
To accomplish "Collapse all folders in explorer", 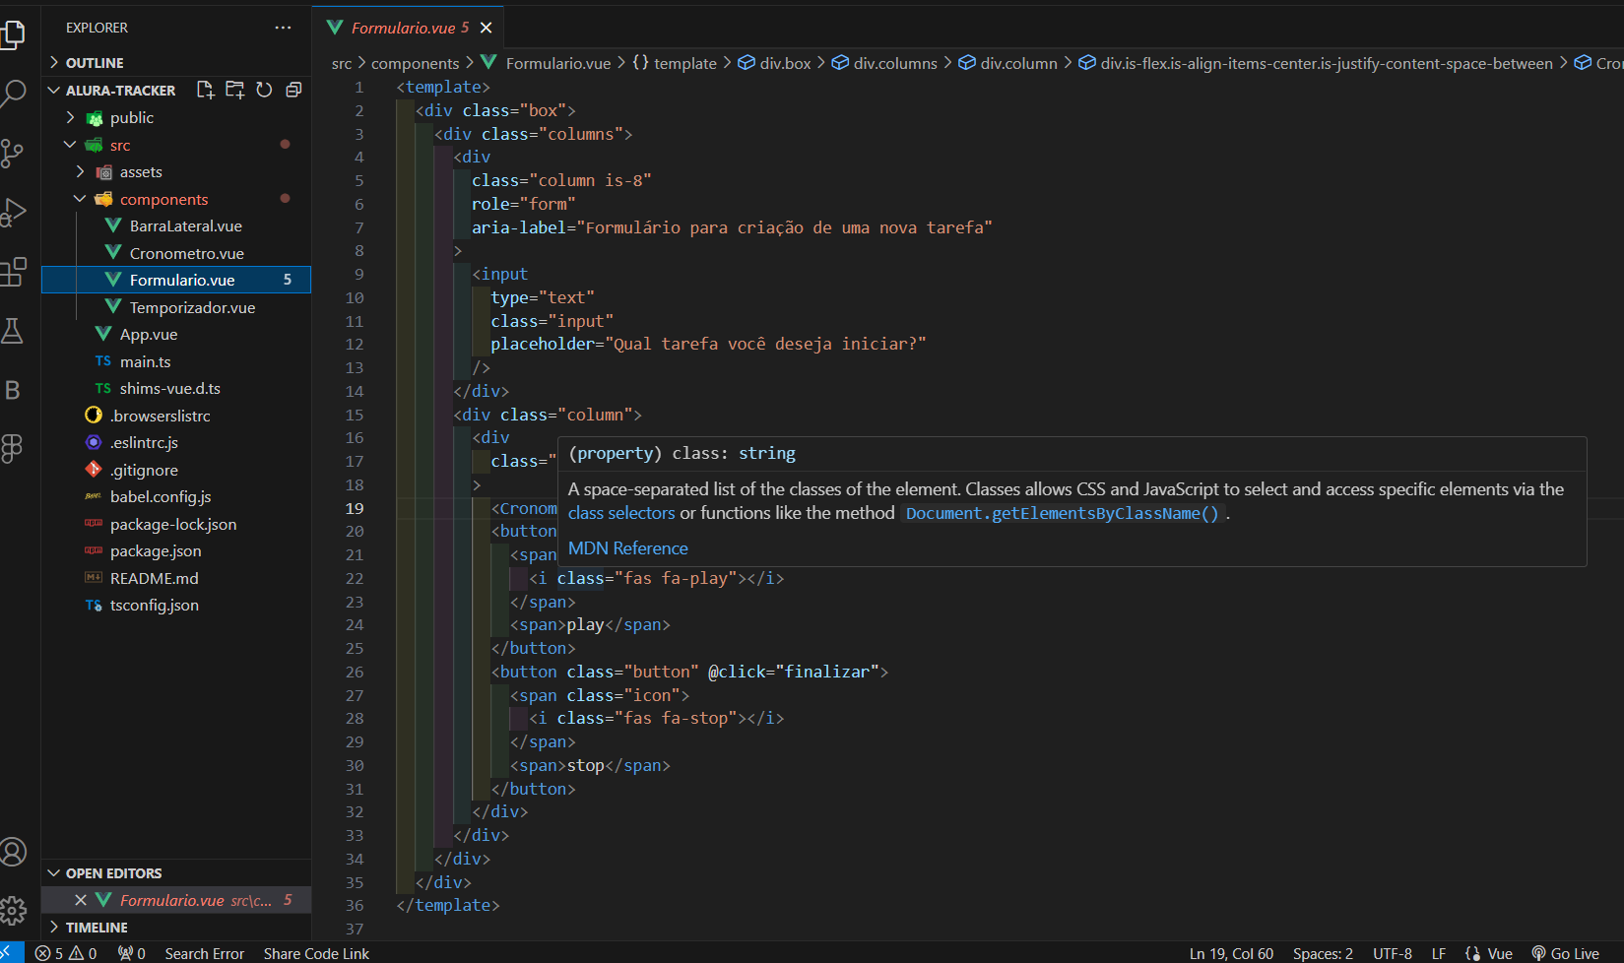I will tap(293, 90).
